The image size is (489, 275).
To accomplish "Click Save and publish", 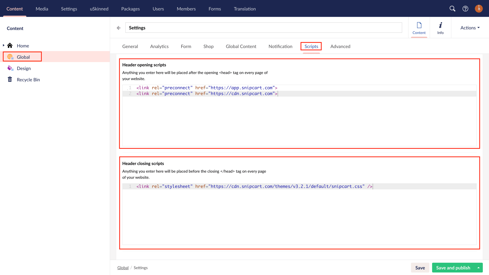I will tap(453, 267).
